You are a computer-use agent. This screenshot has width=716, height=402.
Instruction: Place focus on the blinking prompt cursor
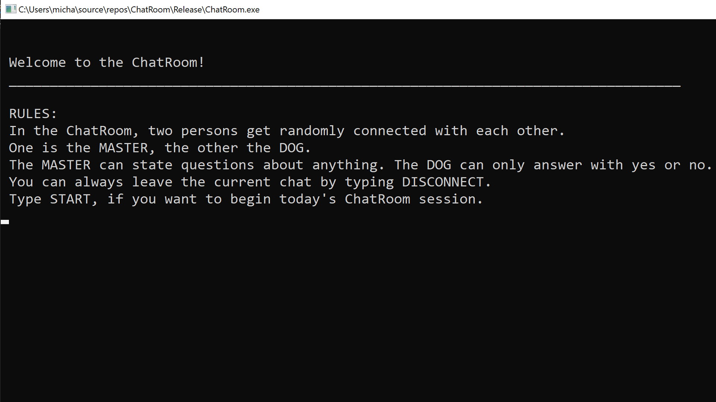point(5,222)
